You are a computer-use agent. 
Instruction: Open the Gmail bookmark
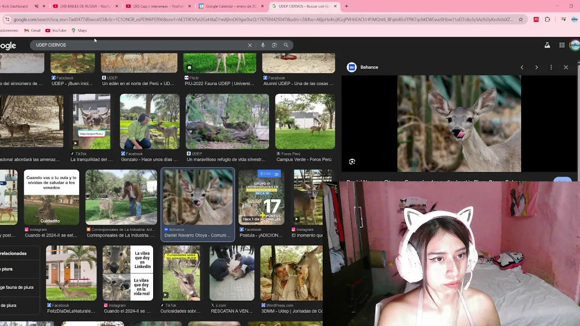32,30
